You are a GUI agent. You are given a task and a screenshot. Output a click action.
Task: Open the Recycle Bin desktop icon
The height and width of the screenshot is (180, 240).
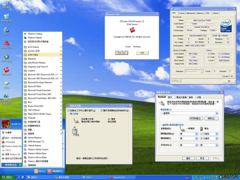(6, 18)
